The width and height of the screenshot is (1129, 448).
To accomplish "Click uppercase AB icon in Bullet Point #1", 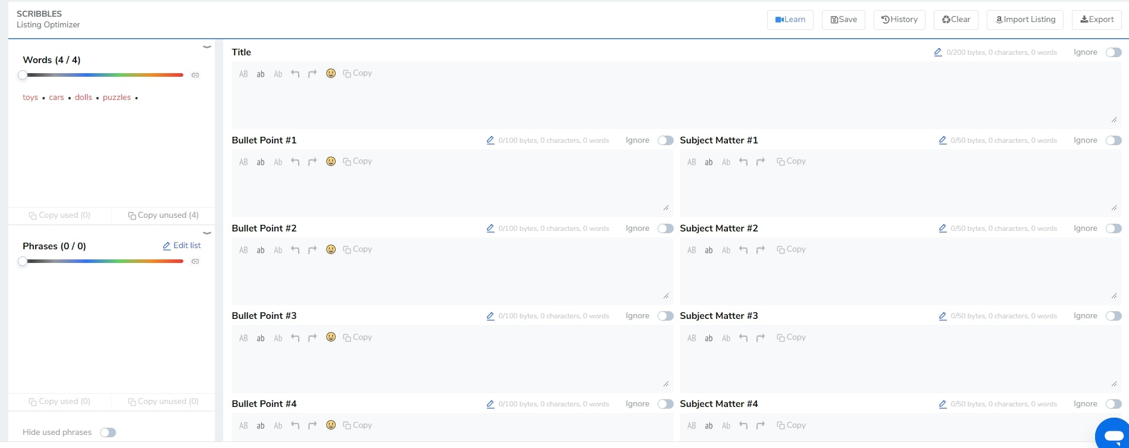I will click(243, 162).
